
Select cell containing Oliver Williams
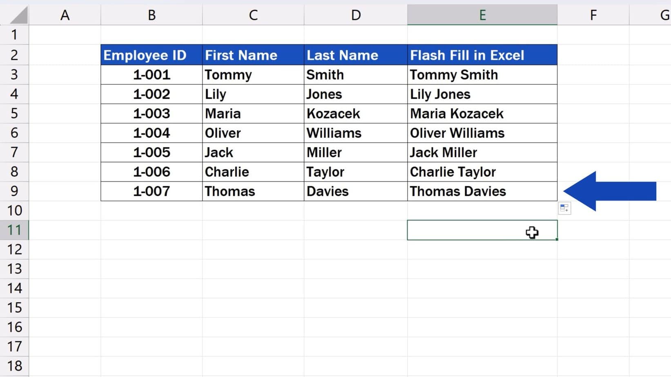(x=482, y=133)
